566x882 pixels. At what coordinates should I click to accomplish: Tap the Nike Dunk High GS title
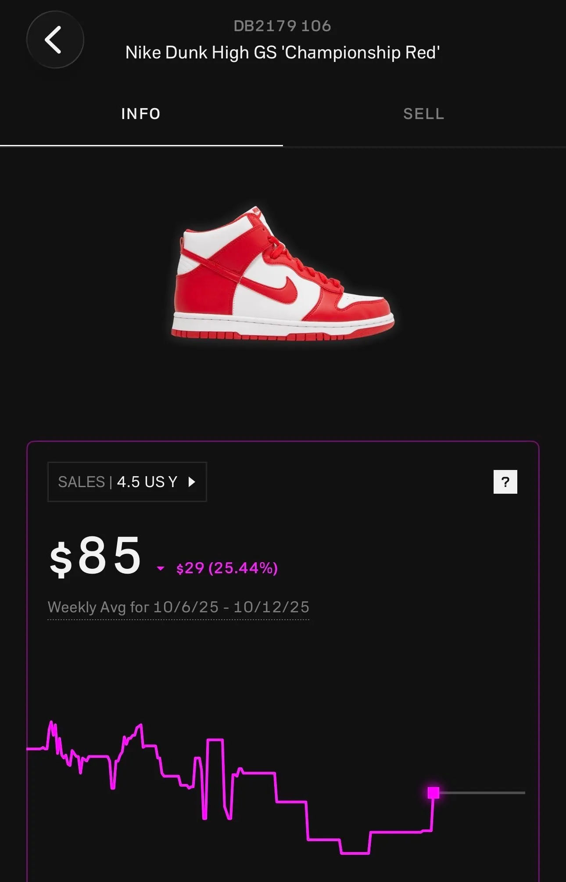tap(283, 52)
